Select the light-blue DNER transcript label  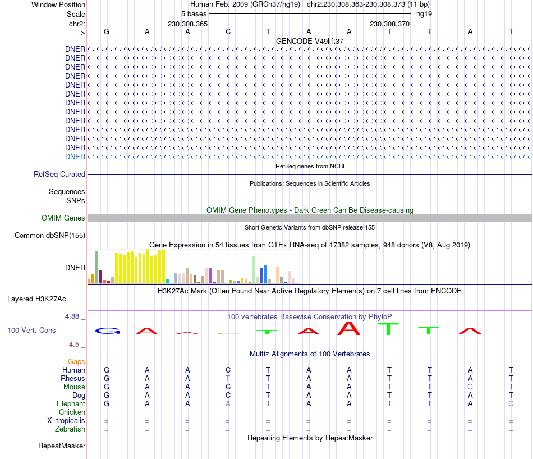(75, 157)
